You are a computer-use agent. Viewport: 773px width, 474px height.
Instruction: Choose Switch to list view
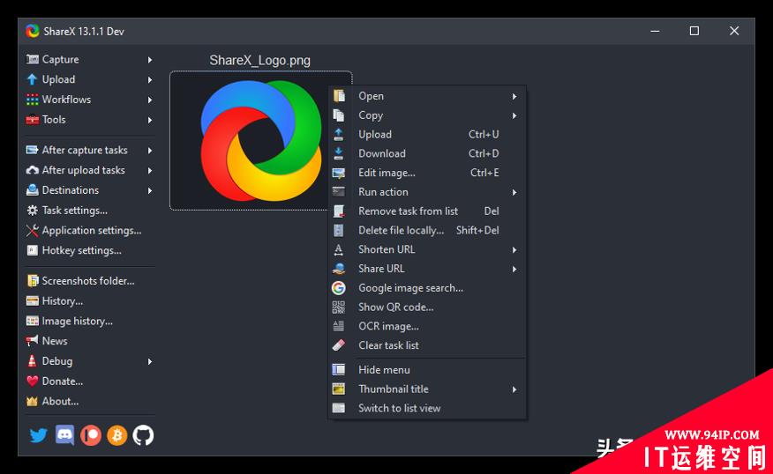pos(427,408)
